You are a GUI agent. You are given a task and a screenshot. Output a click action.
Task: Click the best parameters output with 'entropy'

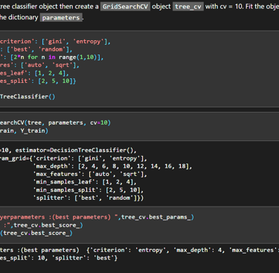139,250
